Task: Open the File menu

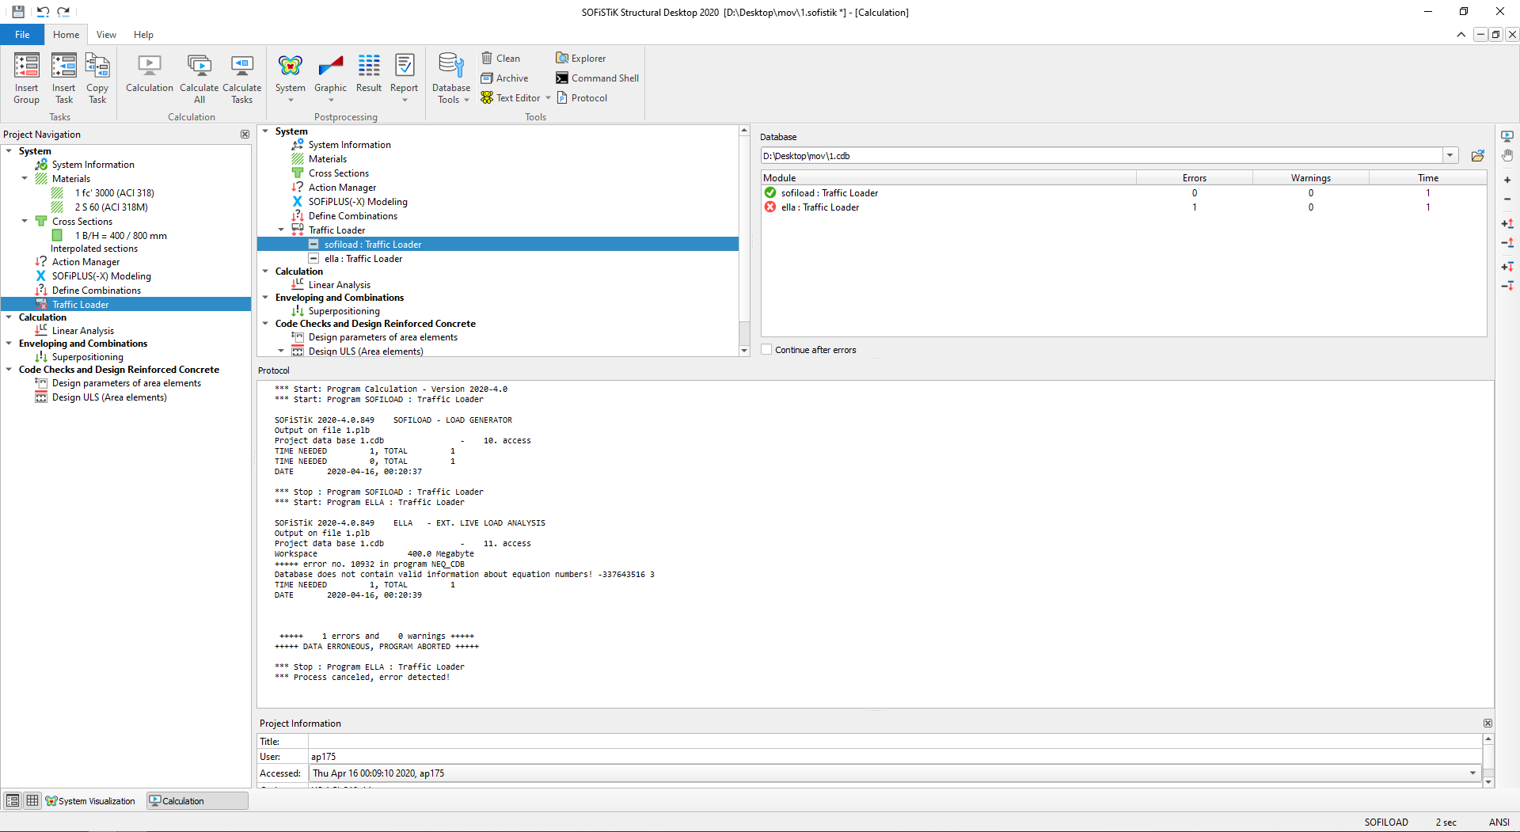Action: tap(22, 34)
